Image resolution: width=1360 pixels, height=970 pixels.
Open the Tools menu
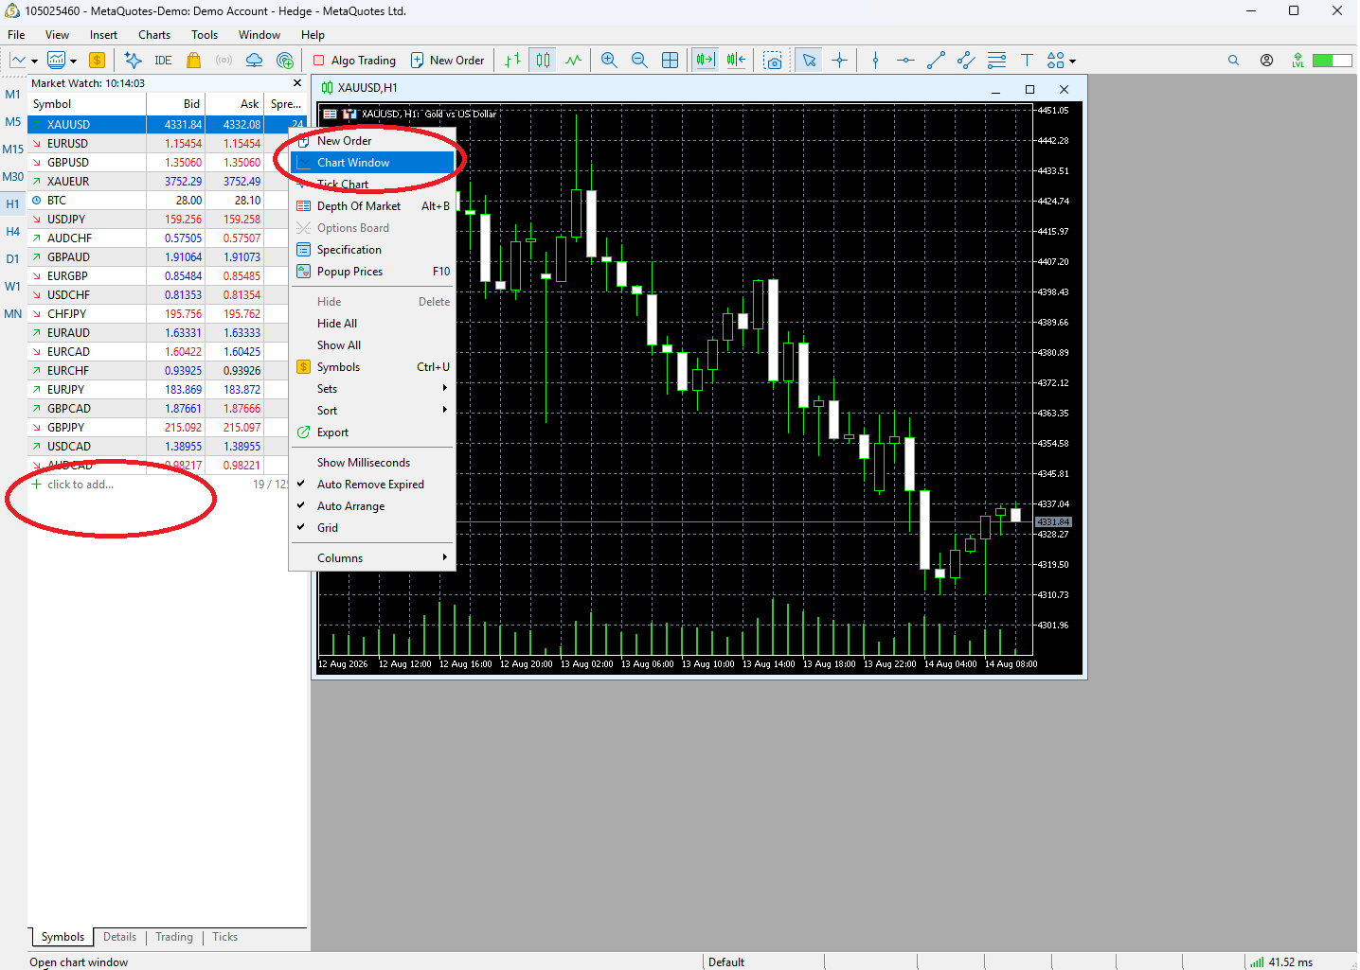point(205,35)
